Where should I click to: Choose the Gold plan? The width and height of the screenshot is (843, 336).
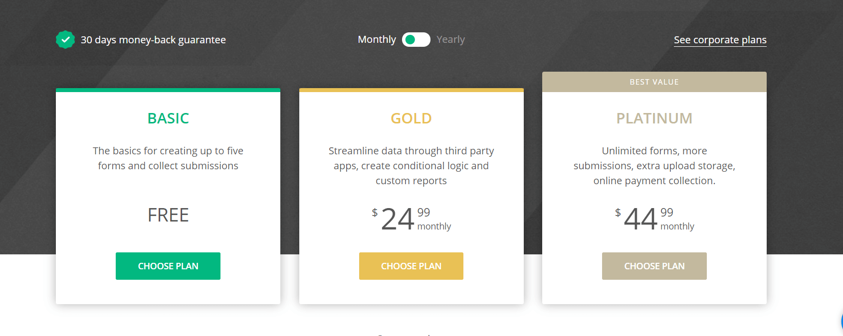pos(411,266)
